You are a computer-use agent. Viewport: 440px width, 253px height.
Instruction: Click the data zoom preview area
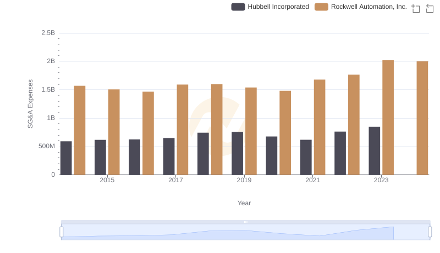[x=245, y=232]
